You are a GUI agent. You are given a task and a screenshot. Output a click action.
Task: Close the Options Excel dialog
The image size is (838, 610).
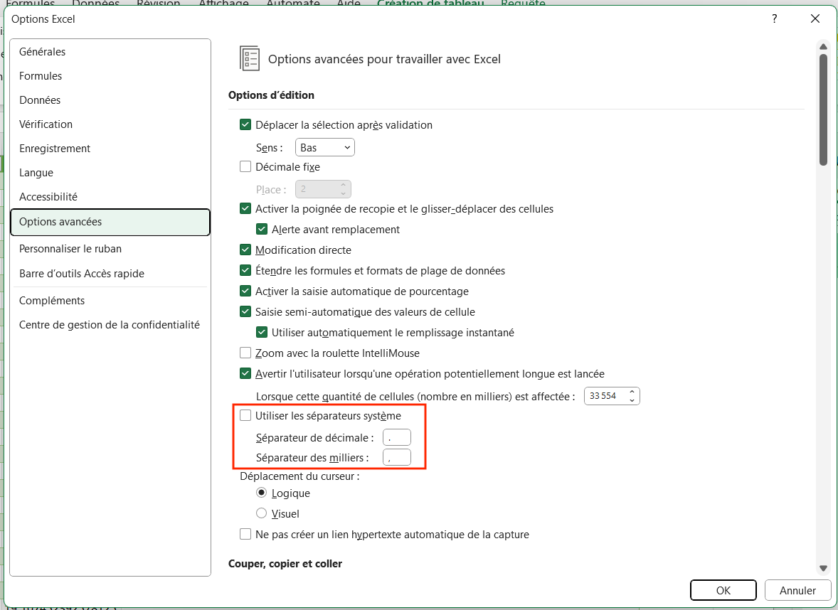click(815, 18)
